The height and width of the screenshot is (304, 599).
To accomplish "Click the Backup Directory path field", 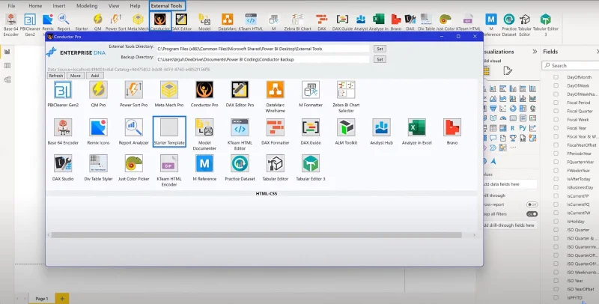I will [x=263, y=60].
